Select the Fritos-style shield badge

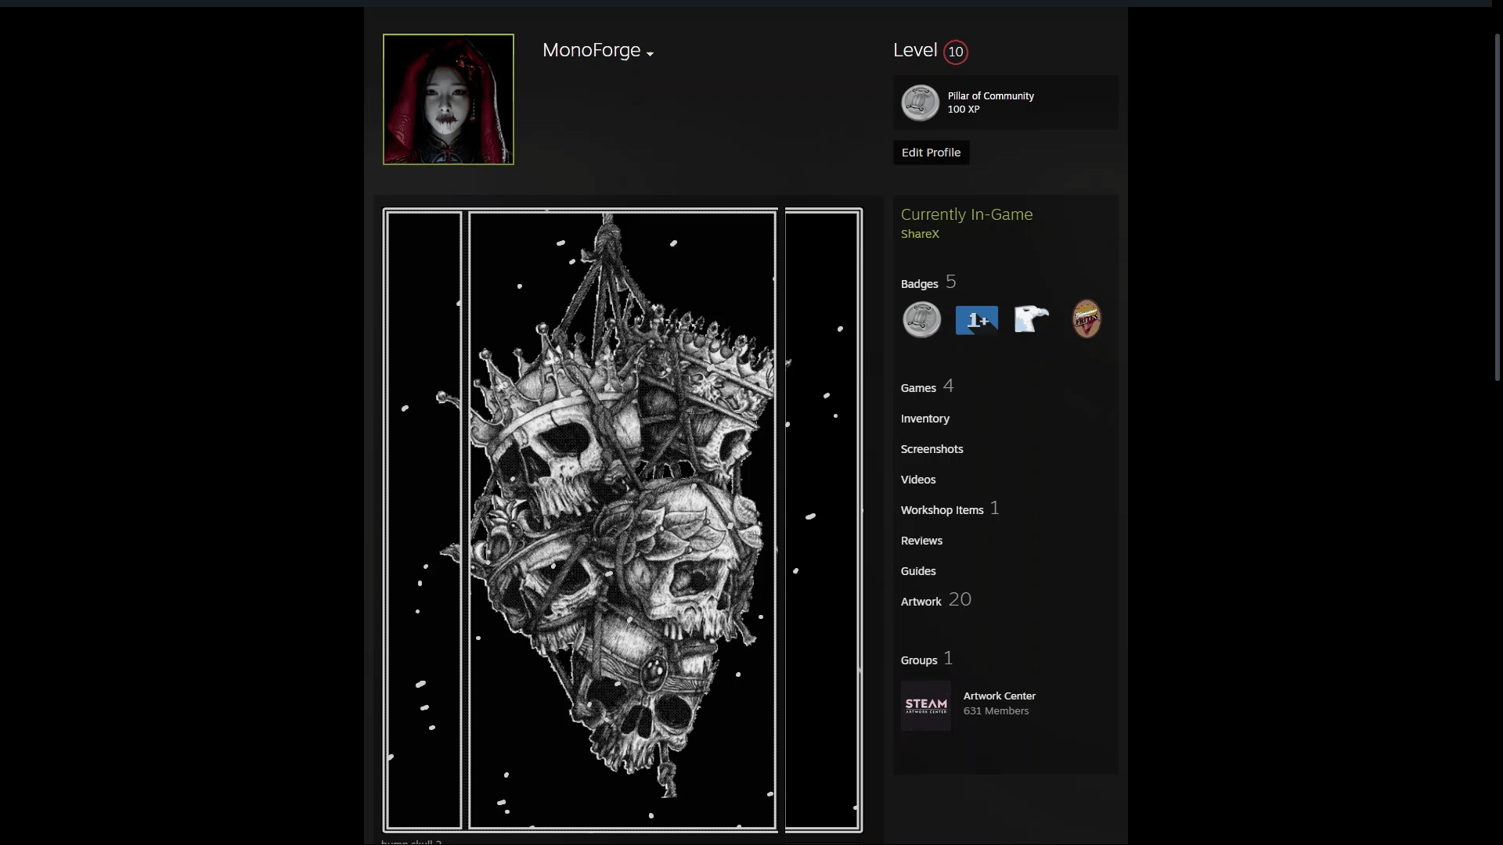(x=1087, y=319)
